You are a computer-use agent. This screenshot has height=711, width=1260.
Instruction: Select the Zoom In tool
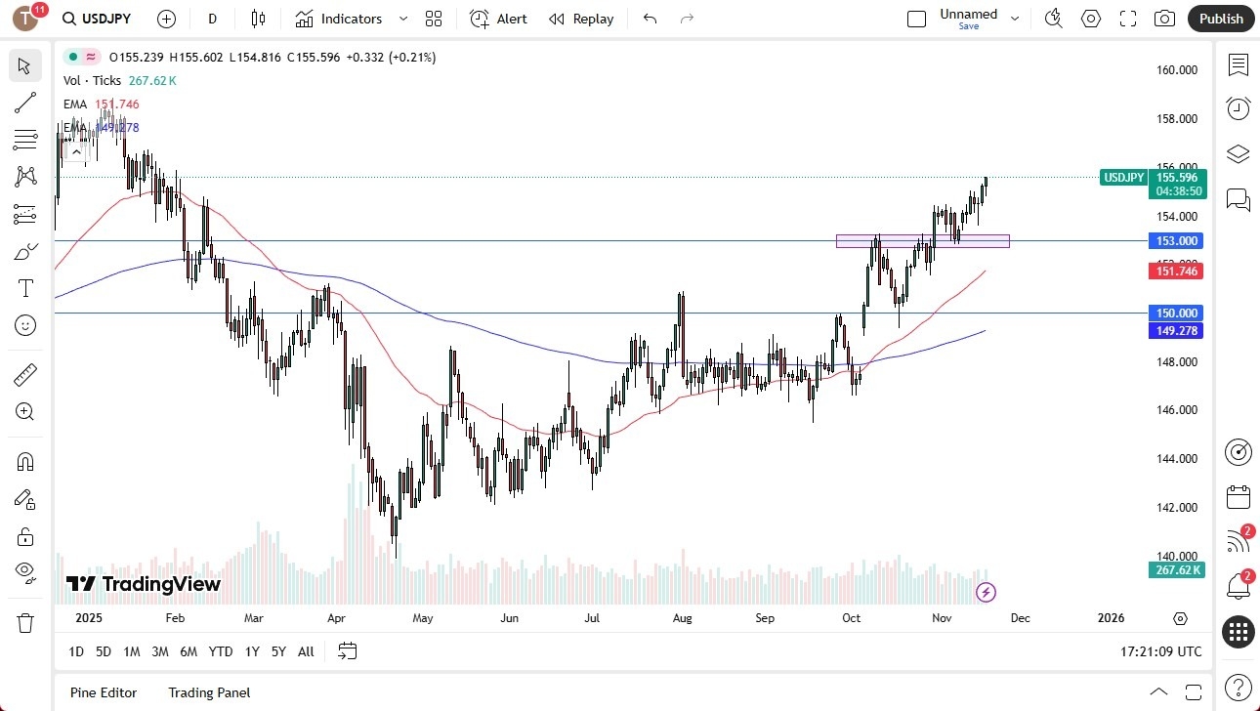[x=24, y=411]
